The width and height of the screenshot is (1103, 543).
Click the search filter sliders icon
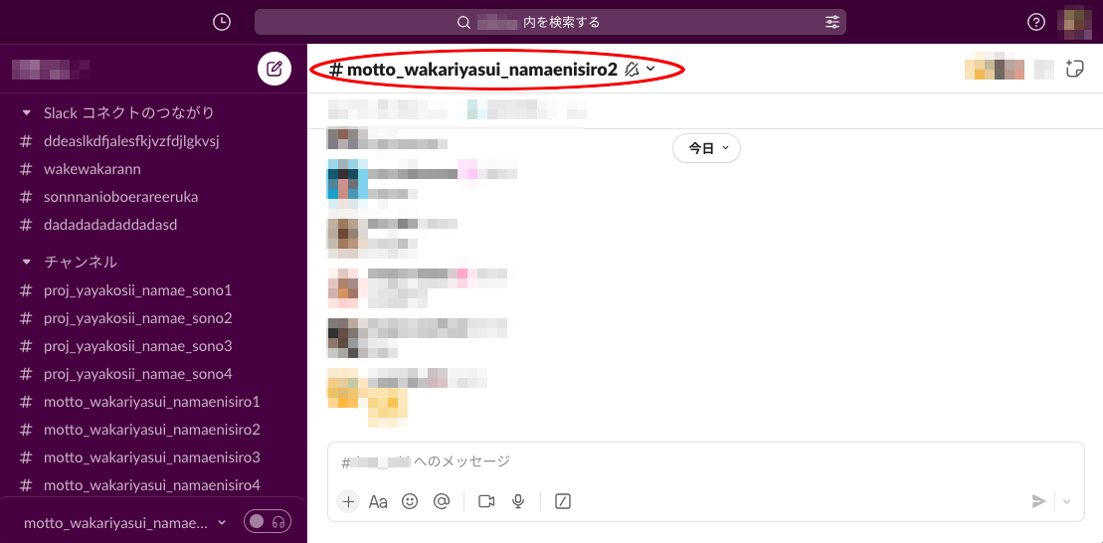pos(832,23)
